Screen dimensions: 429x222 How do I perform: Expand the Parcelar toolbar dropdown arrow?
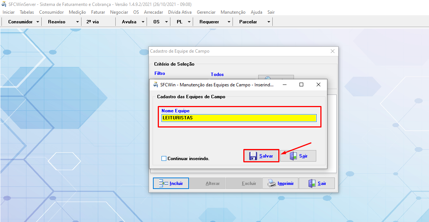tap(269, 22)
